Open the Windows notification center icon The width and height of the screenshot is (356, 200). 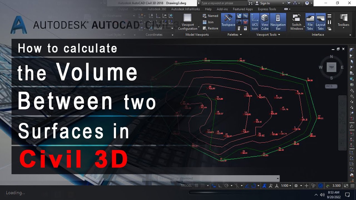click(347, 194)
